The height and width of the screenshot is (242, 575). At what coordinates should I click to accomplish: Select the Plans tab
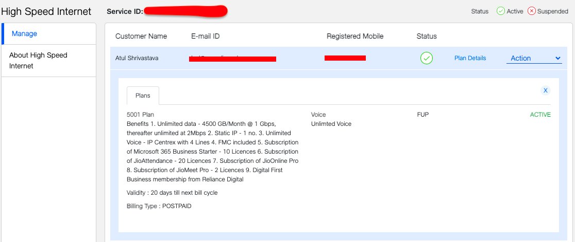click(x=143, y=96)
